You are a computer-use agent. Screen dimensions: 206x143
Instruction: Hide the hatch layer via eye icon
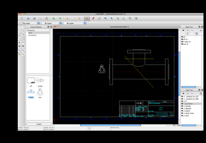pos(182,111)
